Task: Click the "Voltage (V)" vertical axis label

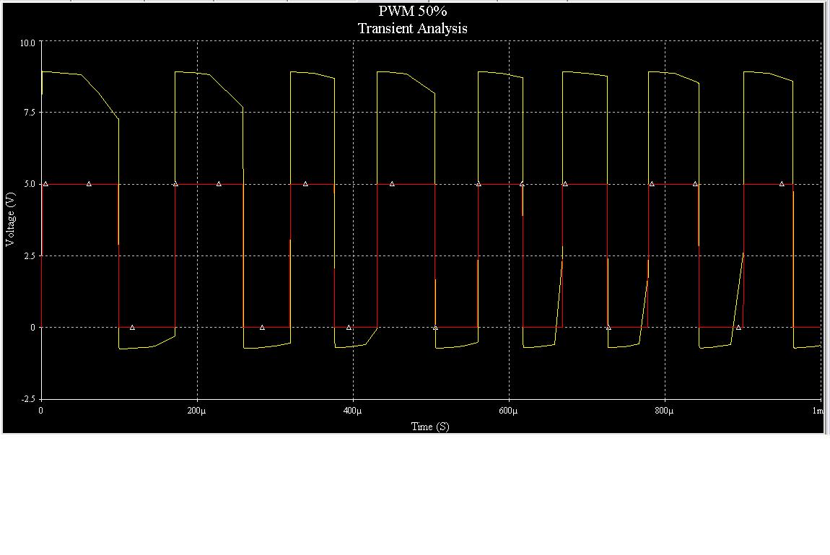Action: coord(10,219)
